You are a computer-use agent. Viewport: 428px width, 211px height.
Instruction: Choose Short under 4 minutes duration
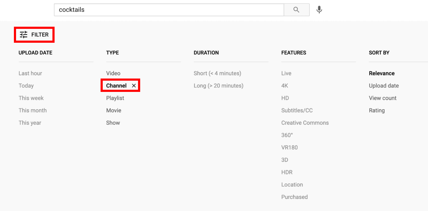217,73
